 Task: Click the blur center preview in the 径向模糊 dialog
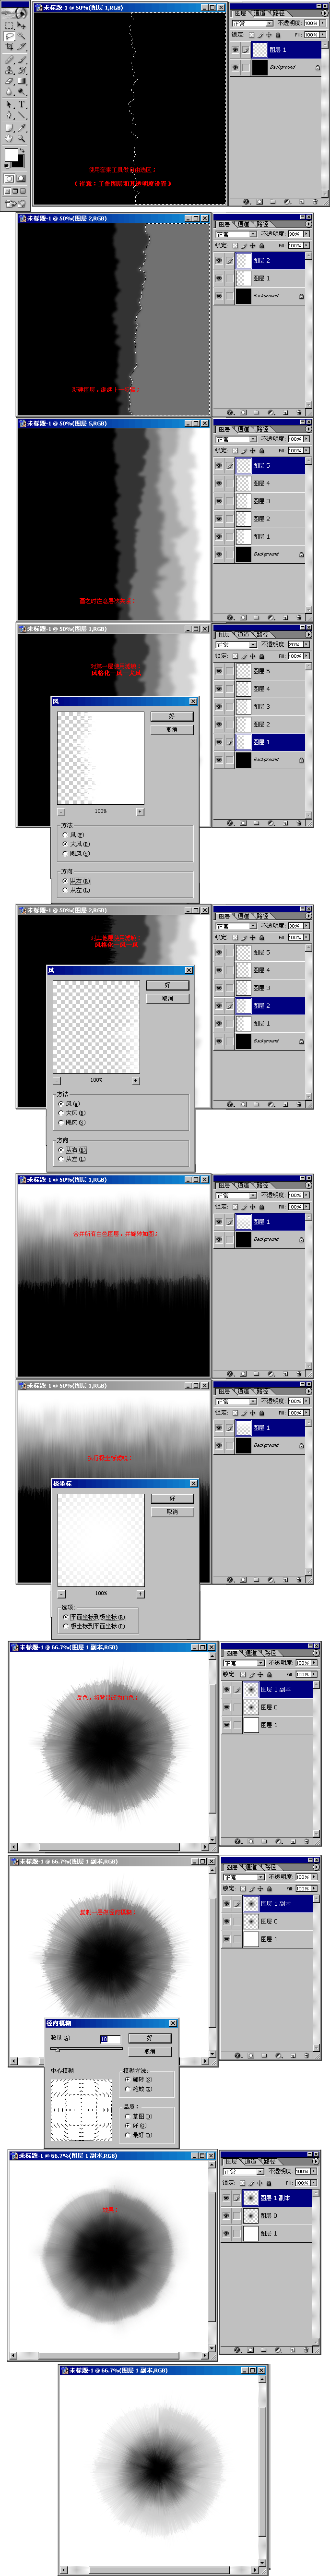pyautogui.click(x=81, y=2110)
